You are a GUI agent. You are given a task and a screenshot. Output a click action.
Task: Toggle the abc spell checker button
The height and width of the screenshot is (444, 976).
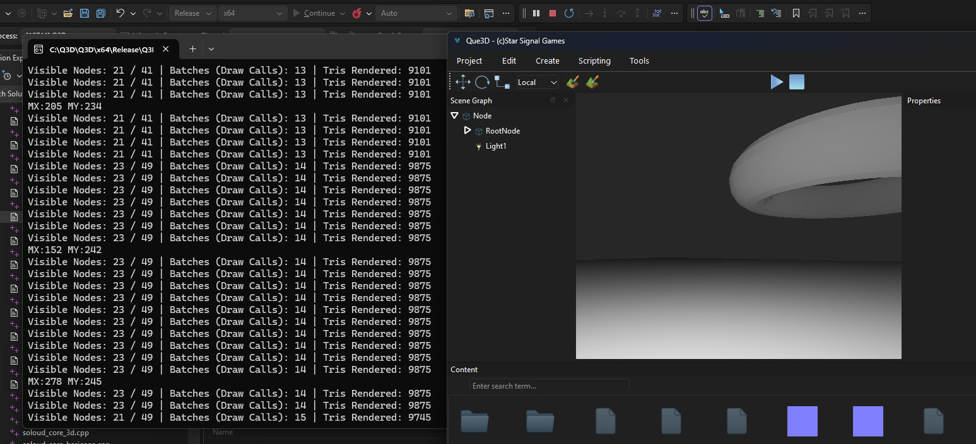[705, 13]
